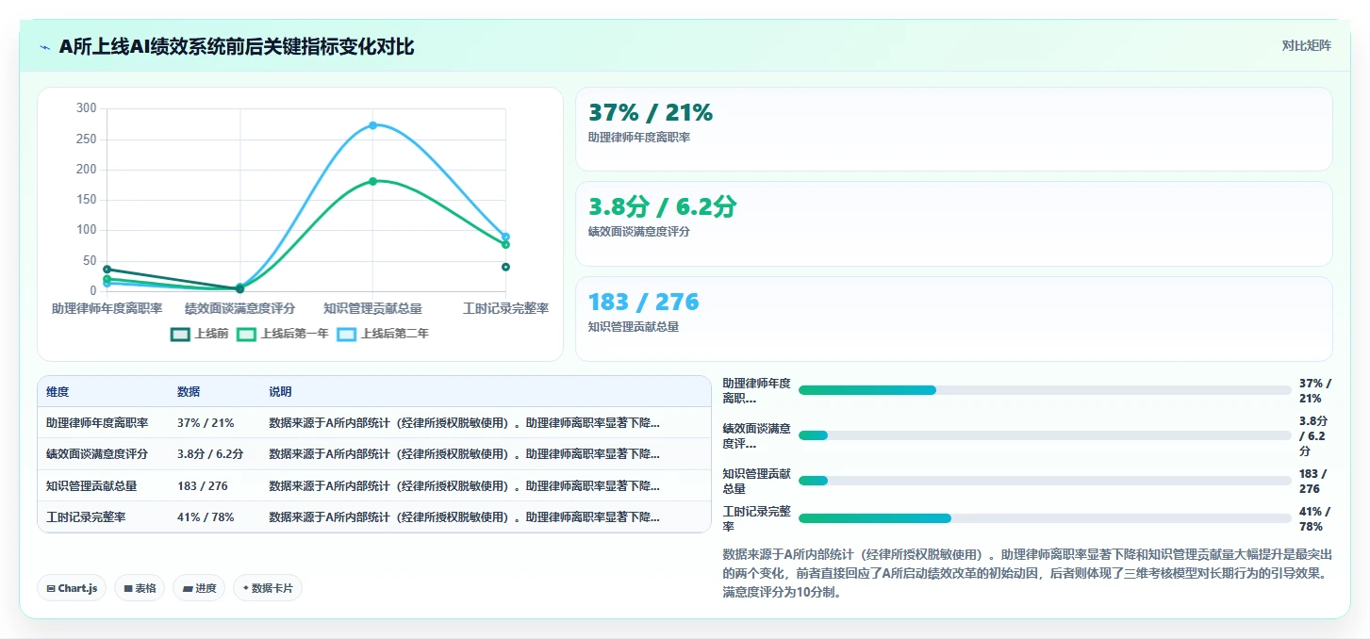Viewport: 1370px width, 639px height.
Task: Toggle the 上线后第二年 legend series
Action: tap(383, 334)
